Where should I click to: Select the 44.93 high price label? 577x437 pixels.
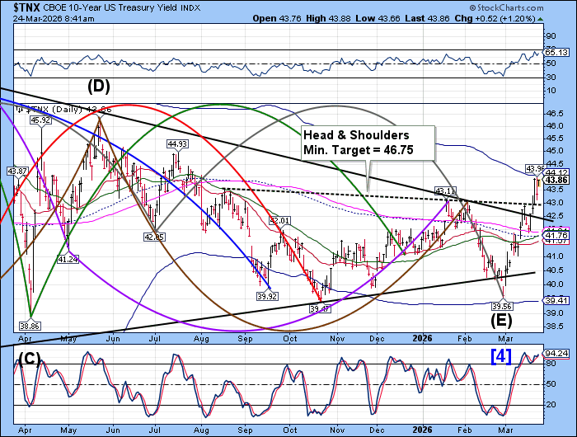tap(179, 143)
